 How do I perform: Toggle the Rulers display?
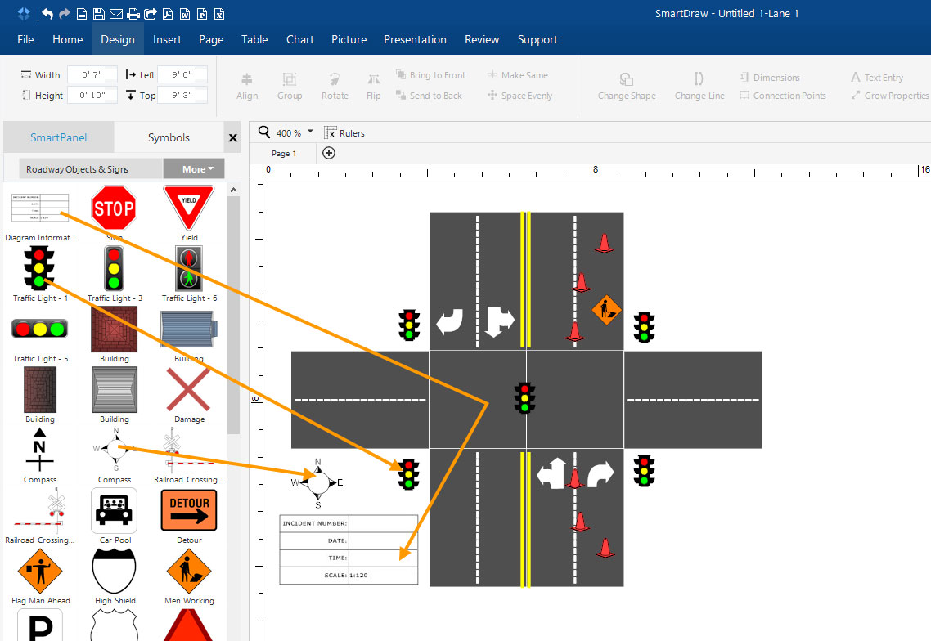pos(344,132)
